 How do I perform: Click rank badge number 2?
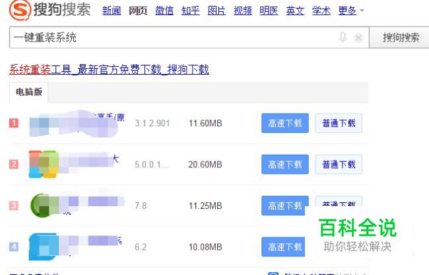(14, 165)
